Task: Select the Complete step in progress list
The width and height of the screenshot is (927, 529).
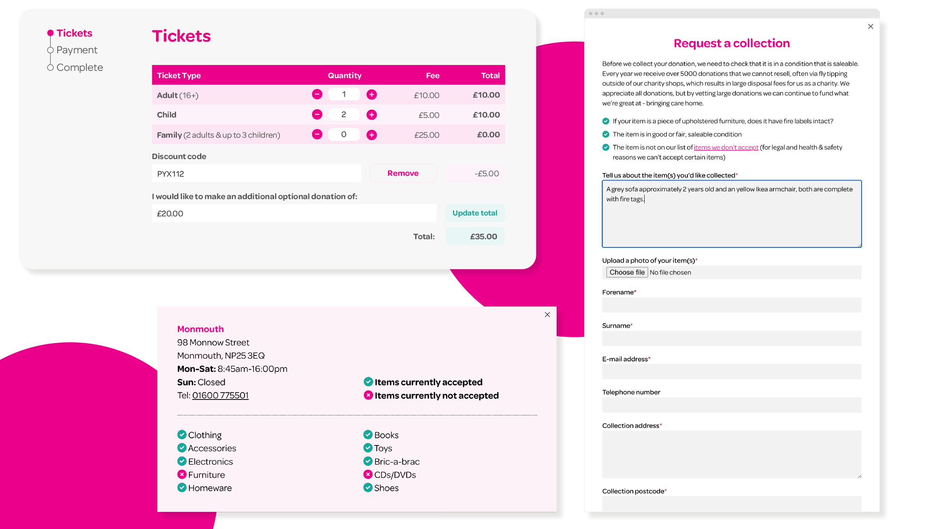Action: 79,68
